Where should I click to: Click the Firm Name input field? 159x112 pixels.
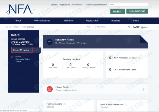(x=111, y=27)
